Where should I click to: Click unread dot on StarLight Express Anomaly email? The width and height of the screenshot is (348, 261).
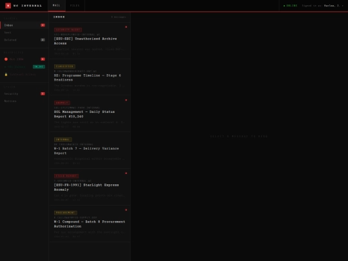[x=126, y=173]
